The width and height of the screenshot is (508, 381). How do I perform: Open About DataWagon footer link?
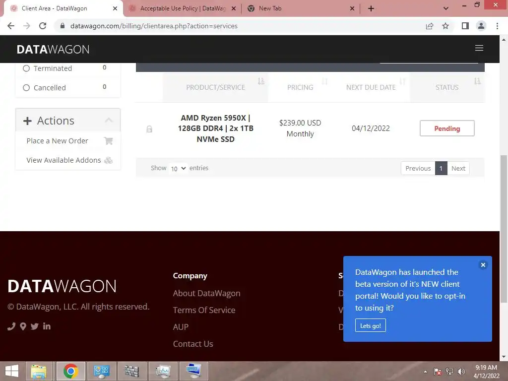point(207,293)
